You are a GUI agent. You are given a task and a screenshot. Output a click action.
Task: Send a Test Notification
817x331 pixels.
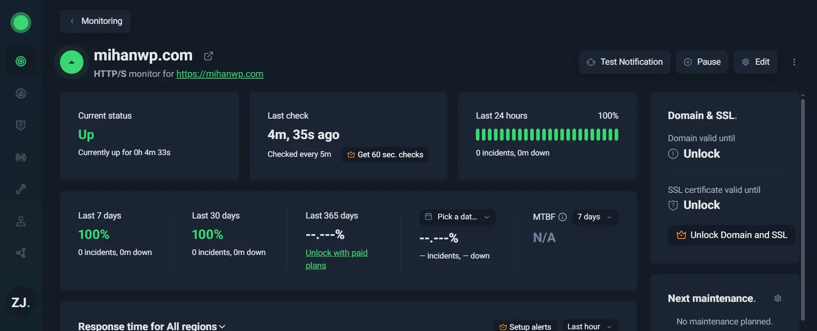pyautogui.click(x=624, y=62)
